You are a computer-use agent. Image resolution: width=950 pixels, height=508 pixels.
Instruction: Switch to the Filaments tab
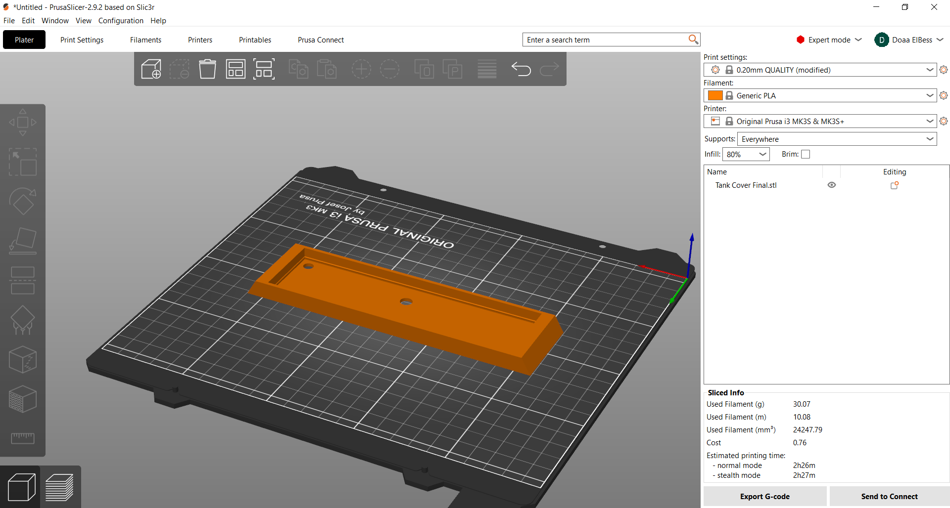click(145, 40)
